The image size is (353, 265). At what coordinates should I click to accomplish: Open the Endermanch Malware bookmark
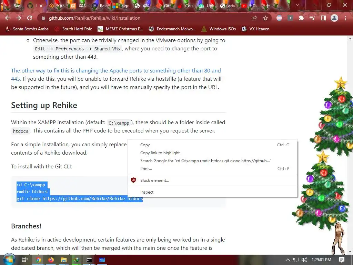(x=172, y=29)
